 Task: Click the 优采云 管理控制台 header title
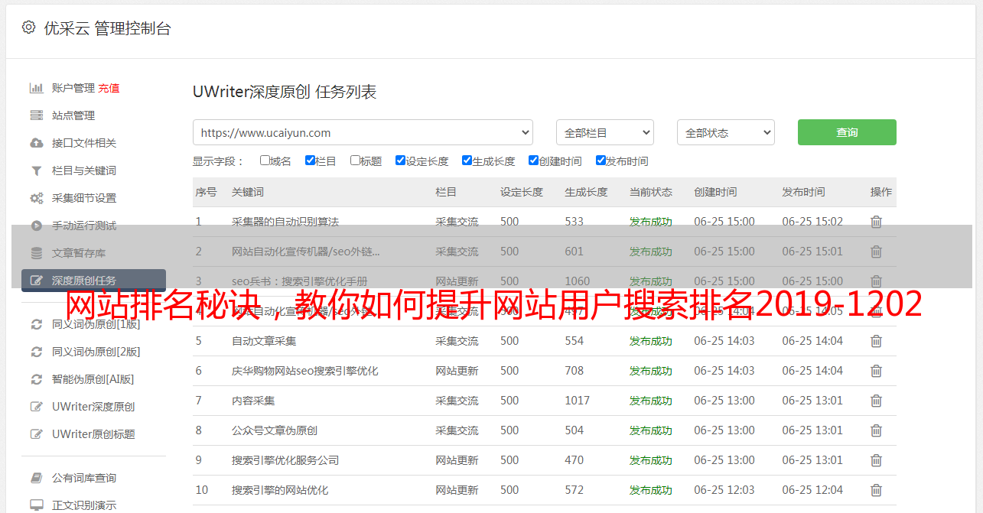coord(107,28)
